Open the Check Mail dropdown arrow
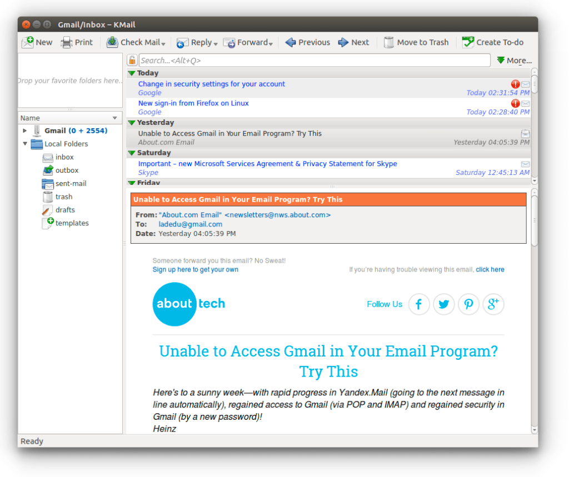This screenshot has width=569, height=477. (163, 44)
